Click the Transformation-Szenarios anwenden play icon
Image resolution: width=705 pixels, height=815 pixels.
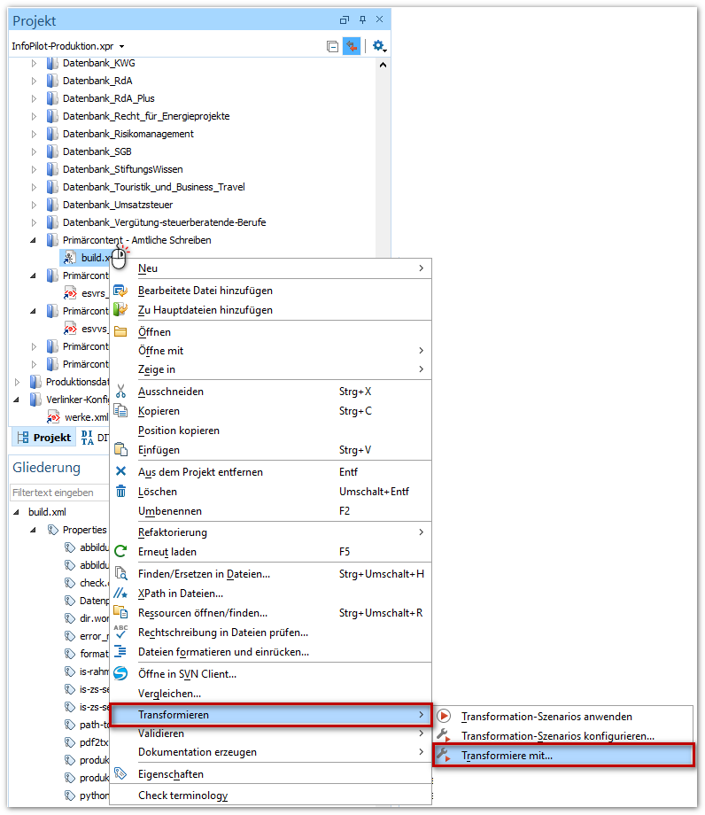pos(445,717)
